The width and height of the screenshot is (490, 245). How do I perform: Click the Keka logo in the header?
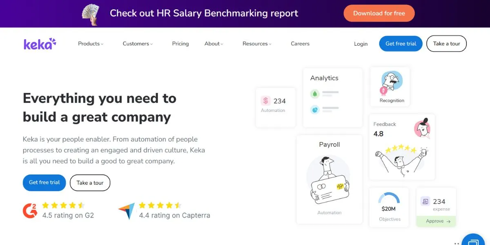tap(40, 44)
